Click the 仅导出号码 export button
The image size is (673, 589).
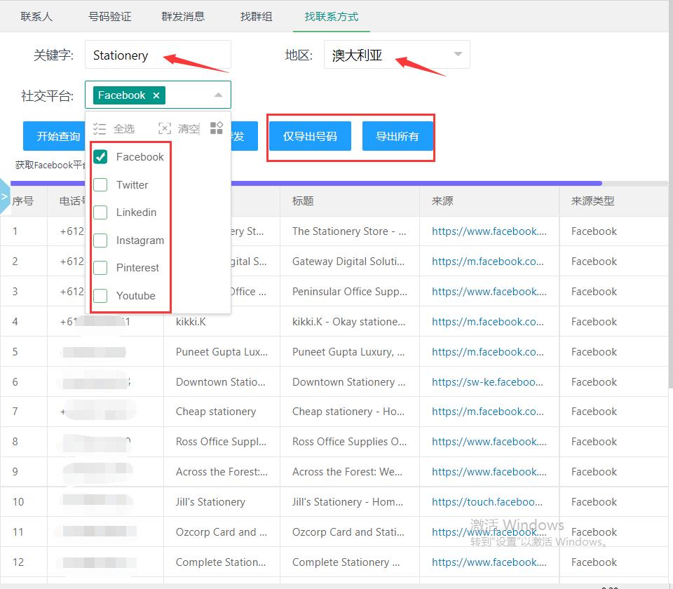click(309, 136)
